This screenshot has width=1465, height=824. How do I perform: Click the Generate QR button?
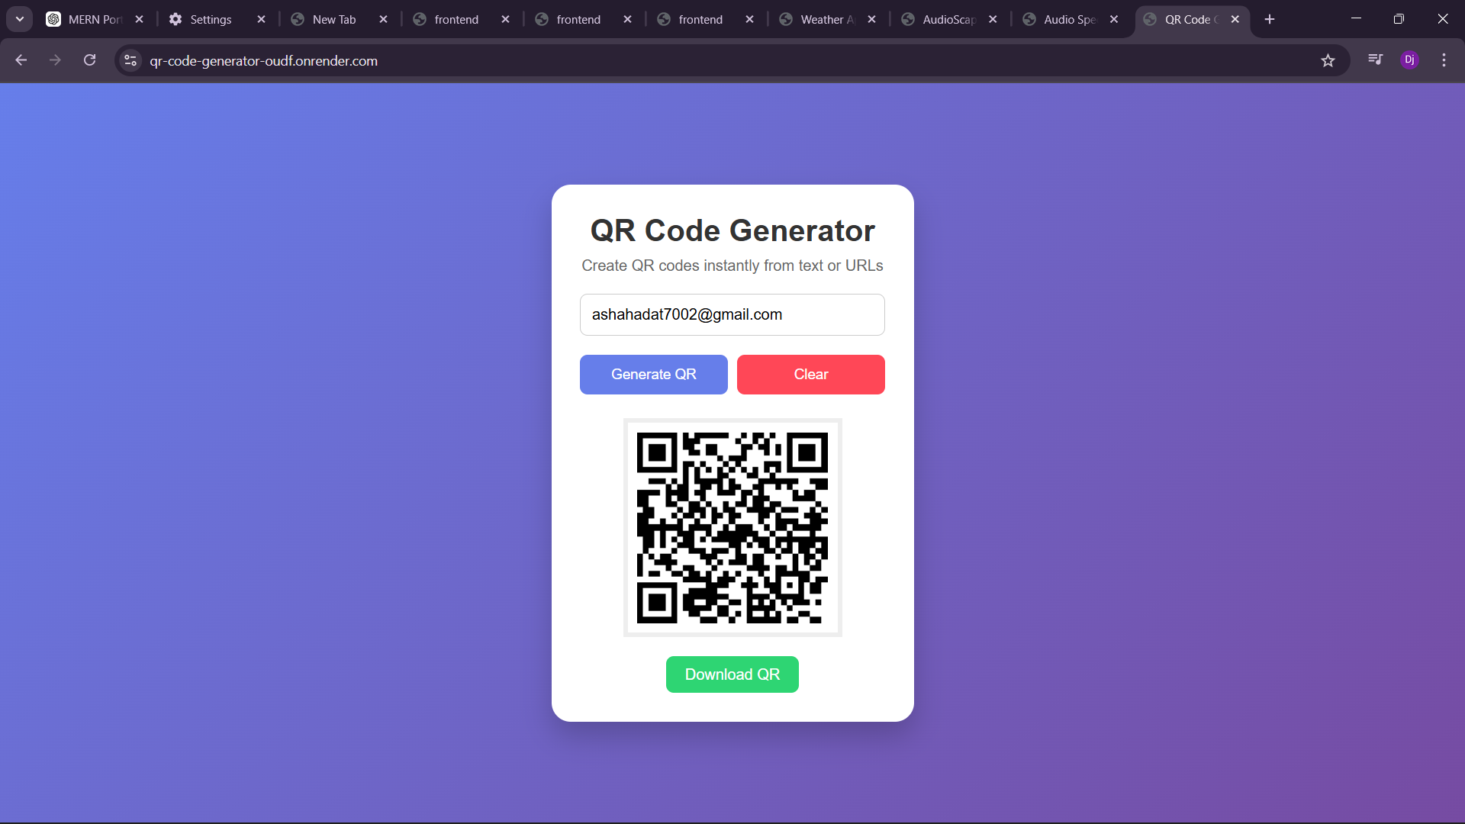click(x=653, y=375)
